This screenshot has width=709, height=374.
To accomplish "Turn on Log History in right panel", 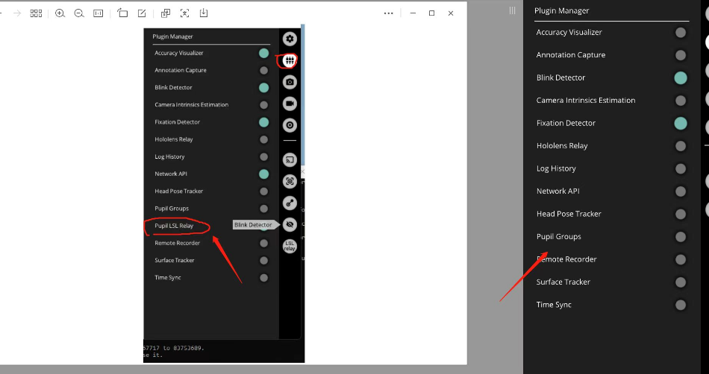I will 680,168.
